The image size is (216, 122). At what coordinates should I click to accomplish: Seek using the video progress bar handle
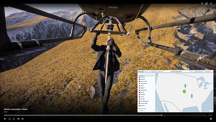click(162, 115)
